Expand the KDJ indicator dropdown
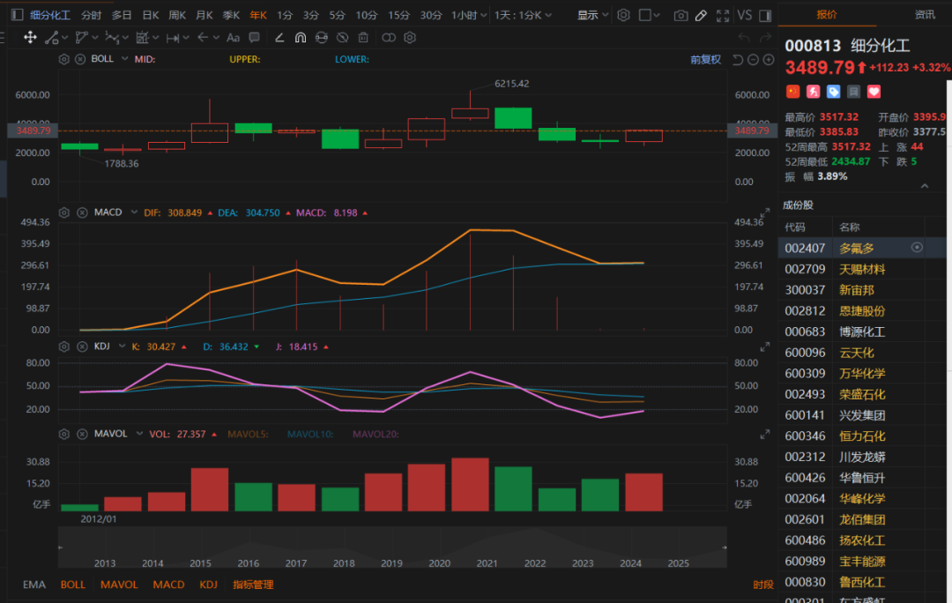 (x=122, y=346)
